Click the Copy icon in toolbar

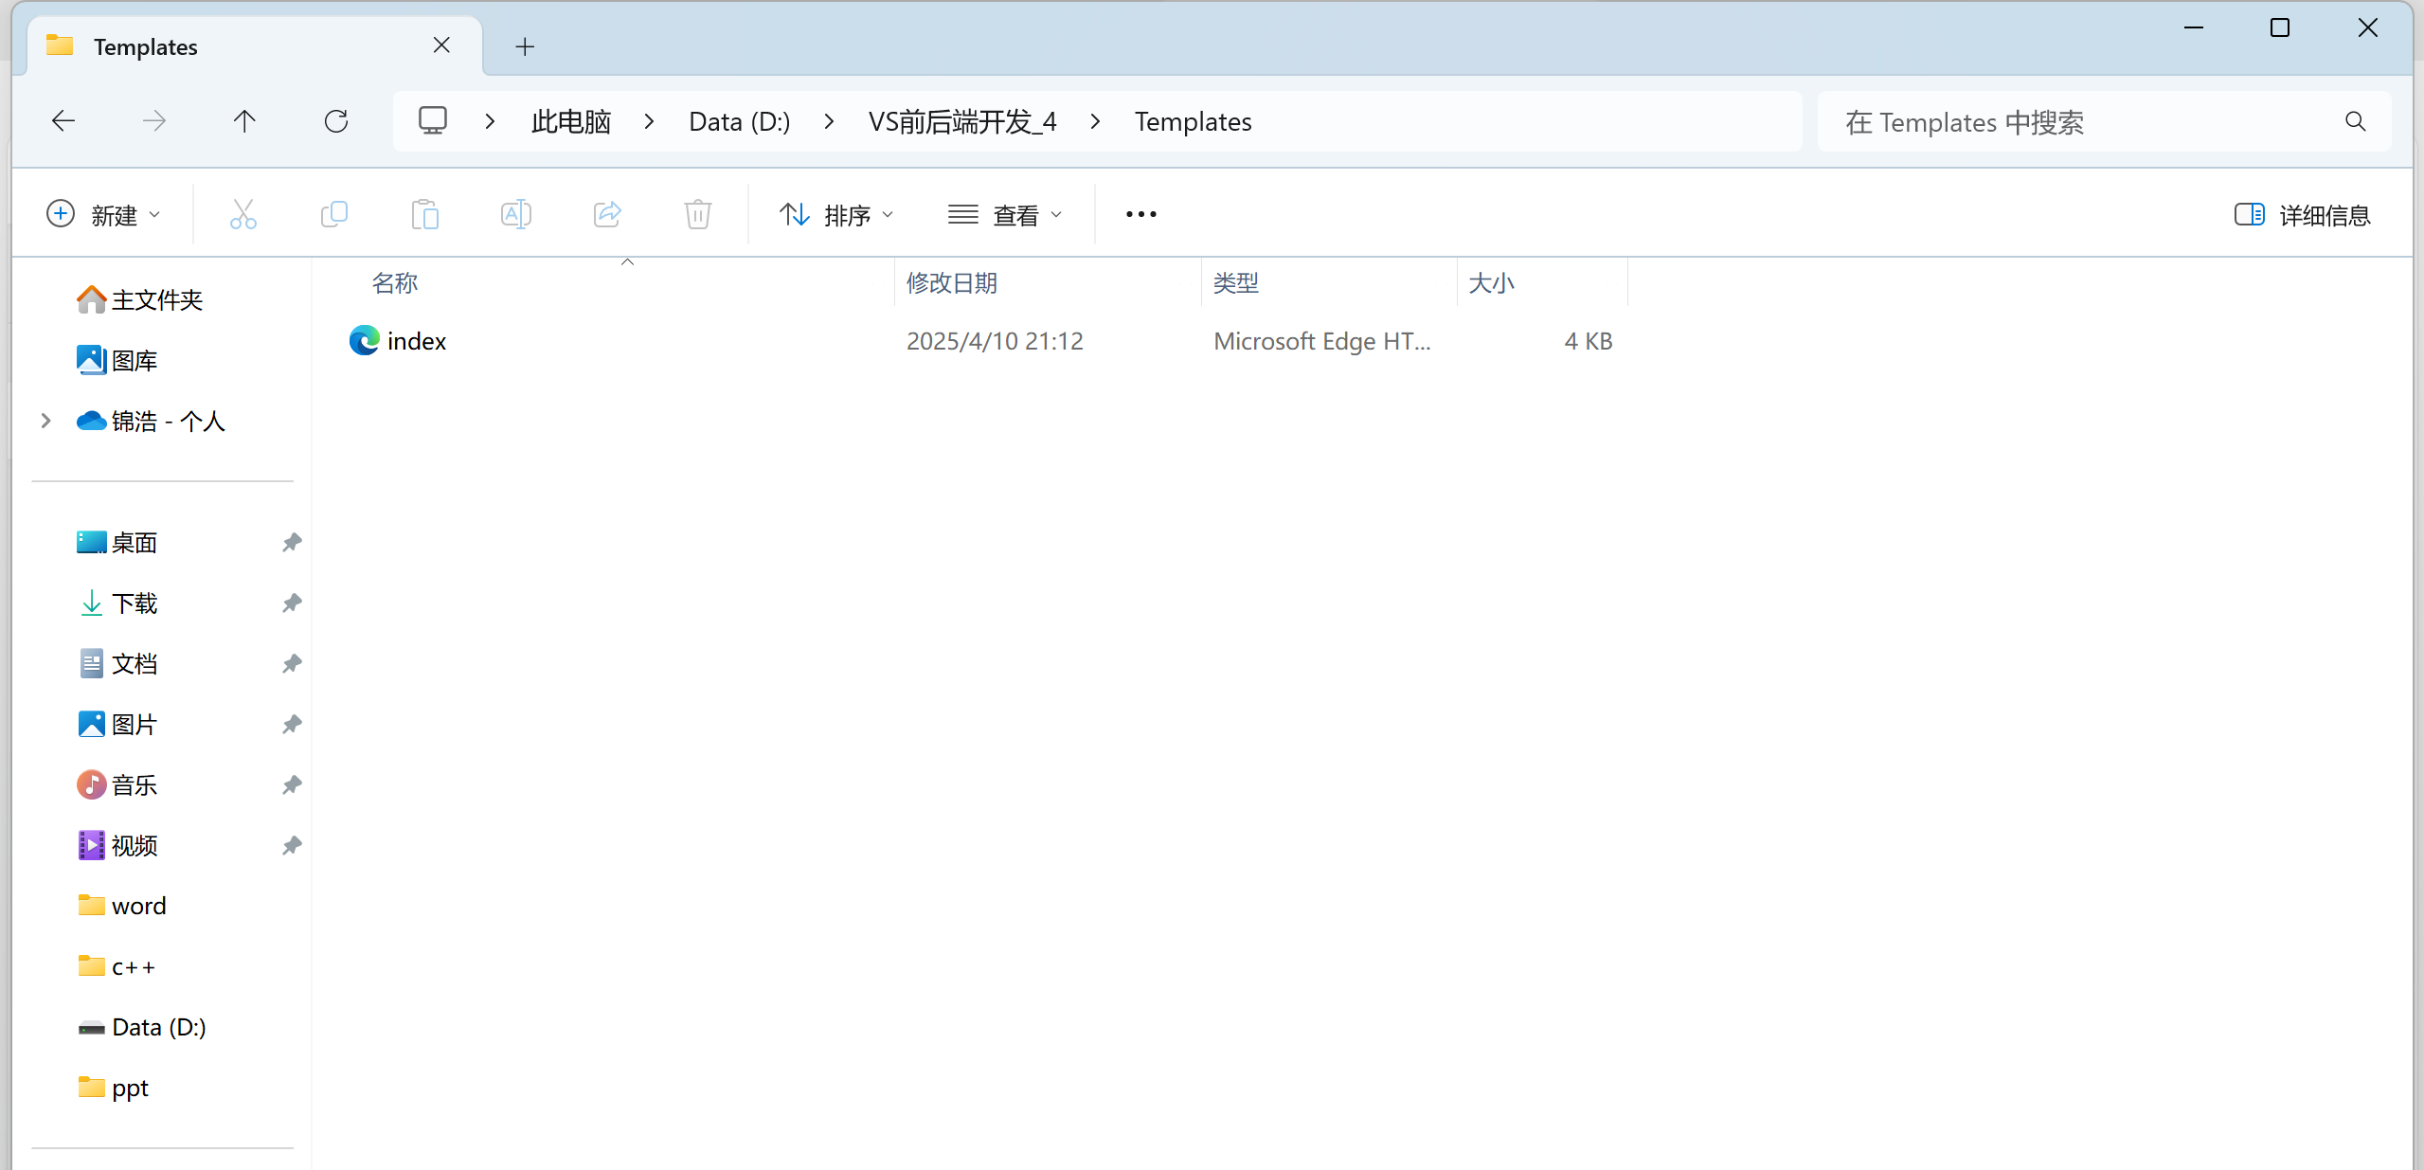[334, 215]
